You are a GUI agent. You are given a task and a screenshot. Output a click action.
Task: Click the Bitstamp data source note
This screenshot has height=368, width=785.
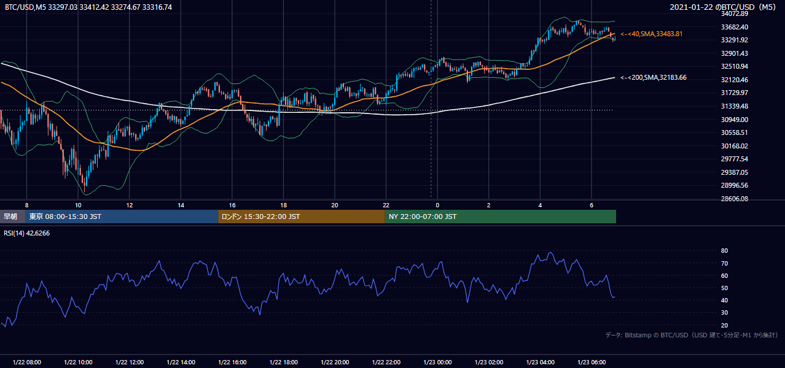(692, 335)
